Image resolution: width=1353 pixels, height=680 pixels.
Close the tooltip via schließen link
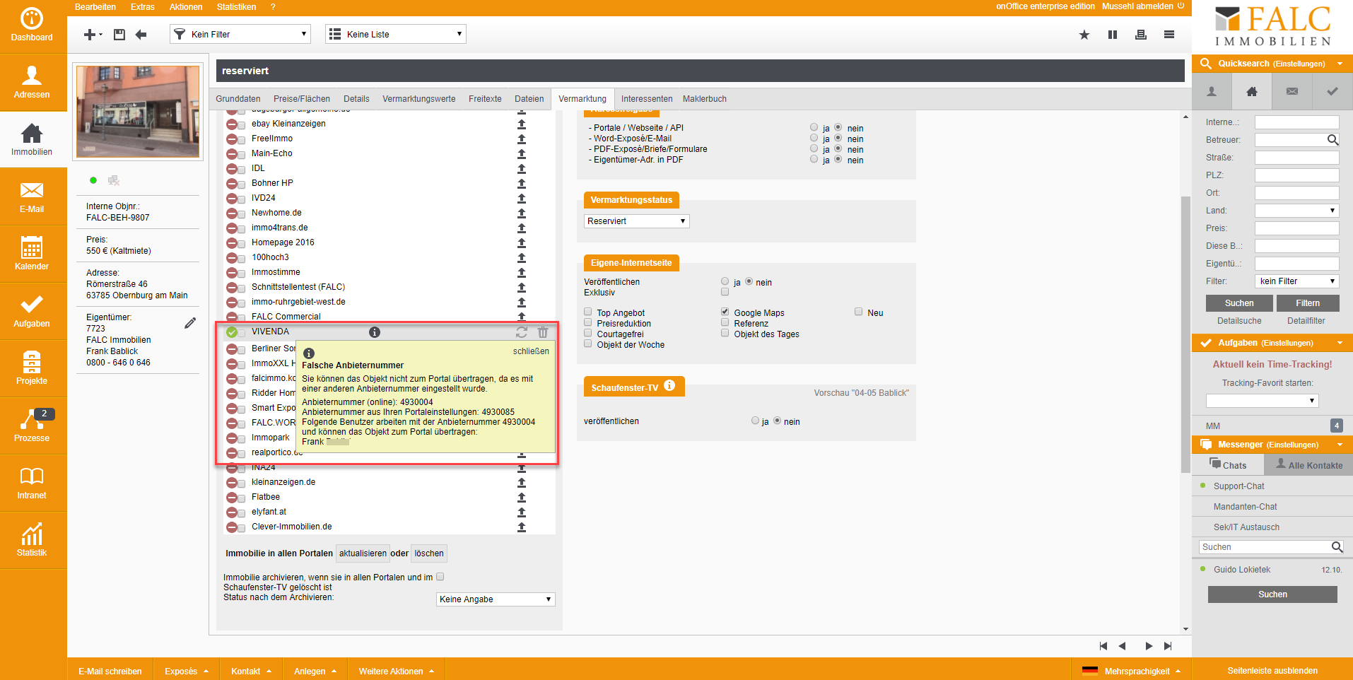pos(531,351)
